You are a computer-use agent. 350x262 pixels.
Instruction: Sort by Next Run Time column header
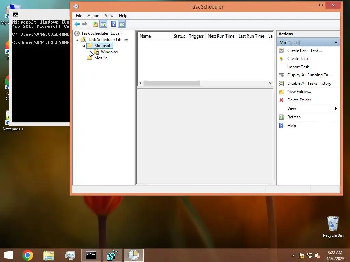(x=221, y=36)
